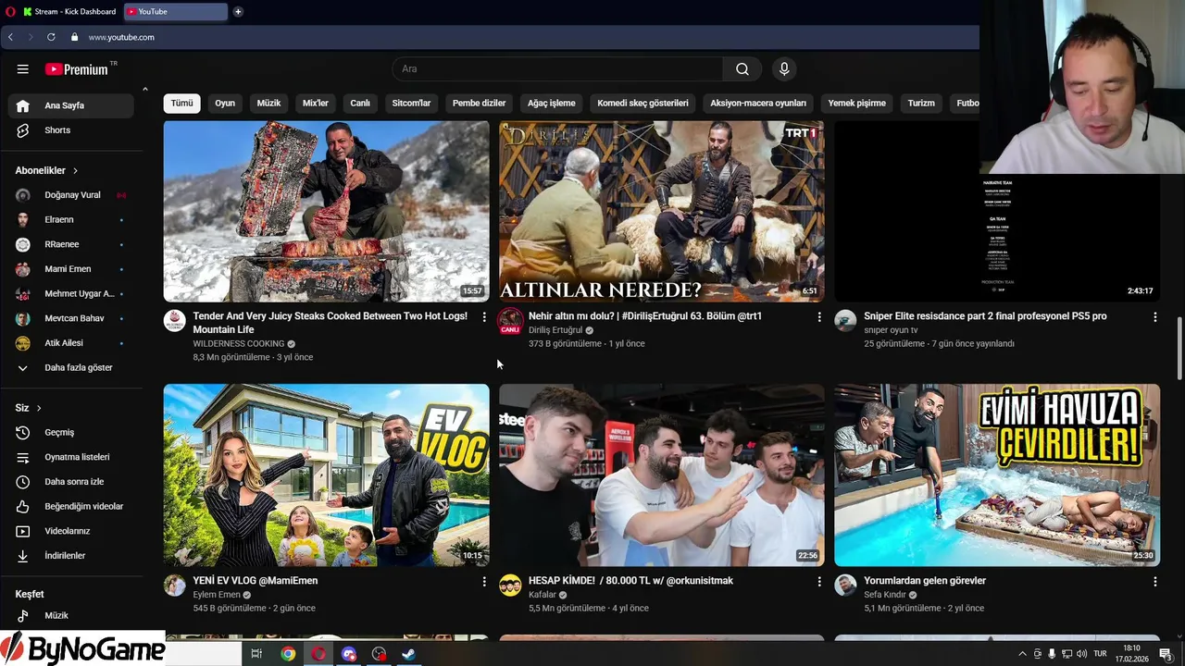This screenshot has width=1185, height=666.
Task: Go to Ana Sayfa in sidebar
Action: (x=70, y=105)
